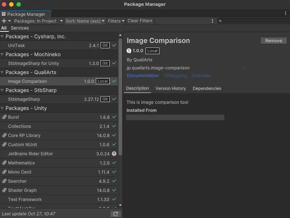Open the Filters dropdown

tap(116, 21)
